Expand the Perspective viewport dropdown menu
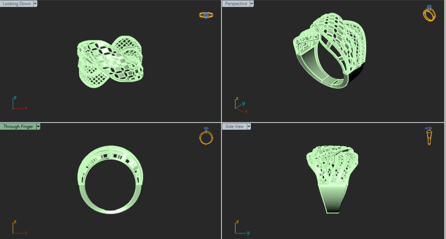The height and width of the screenshot is (239, 446). 252,4
